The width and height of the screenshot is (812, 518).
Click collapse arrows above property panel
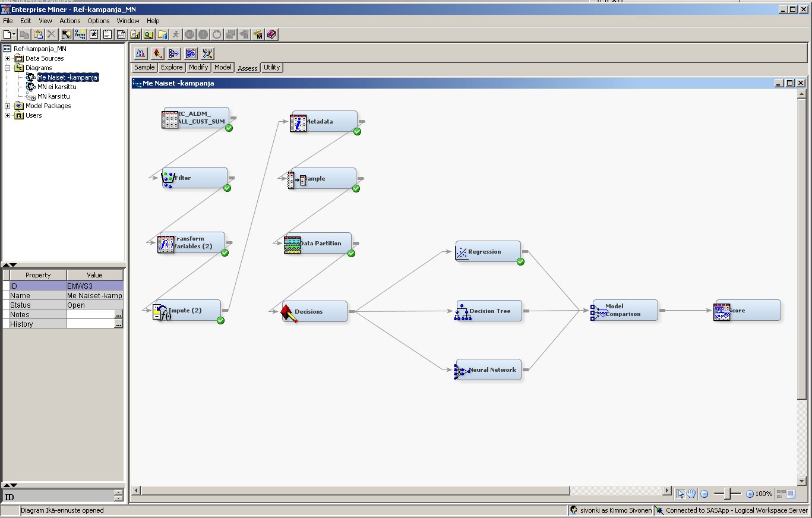pyautogui.click(x=11, y=265)
